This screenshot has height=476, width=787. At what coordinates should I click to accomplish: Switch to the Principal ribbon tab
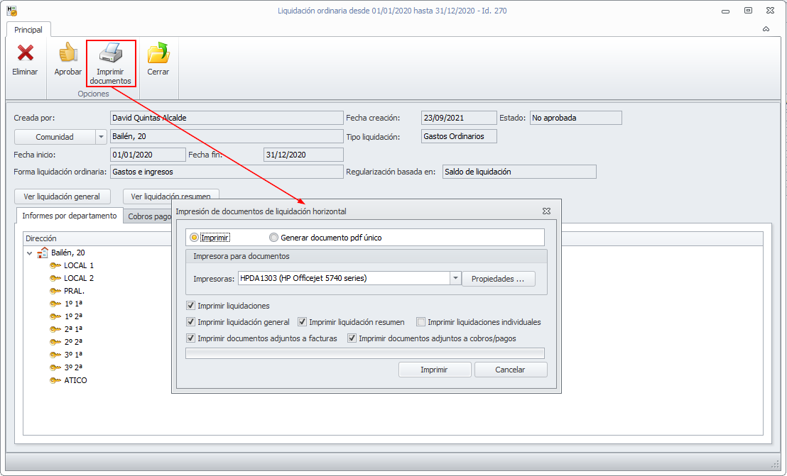pos(28,30)
